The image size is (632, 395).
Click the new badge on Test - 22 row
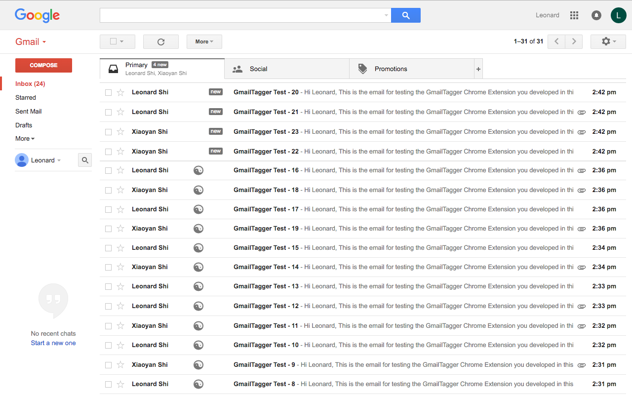point(216,151)
